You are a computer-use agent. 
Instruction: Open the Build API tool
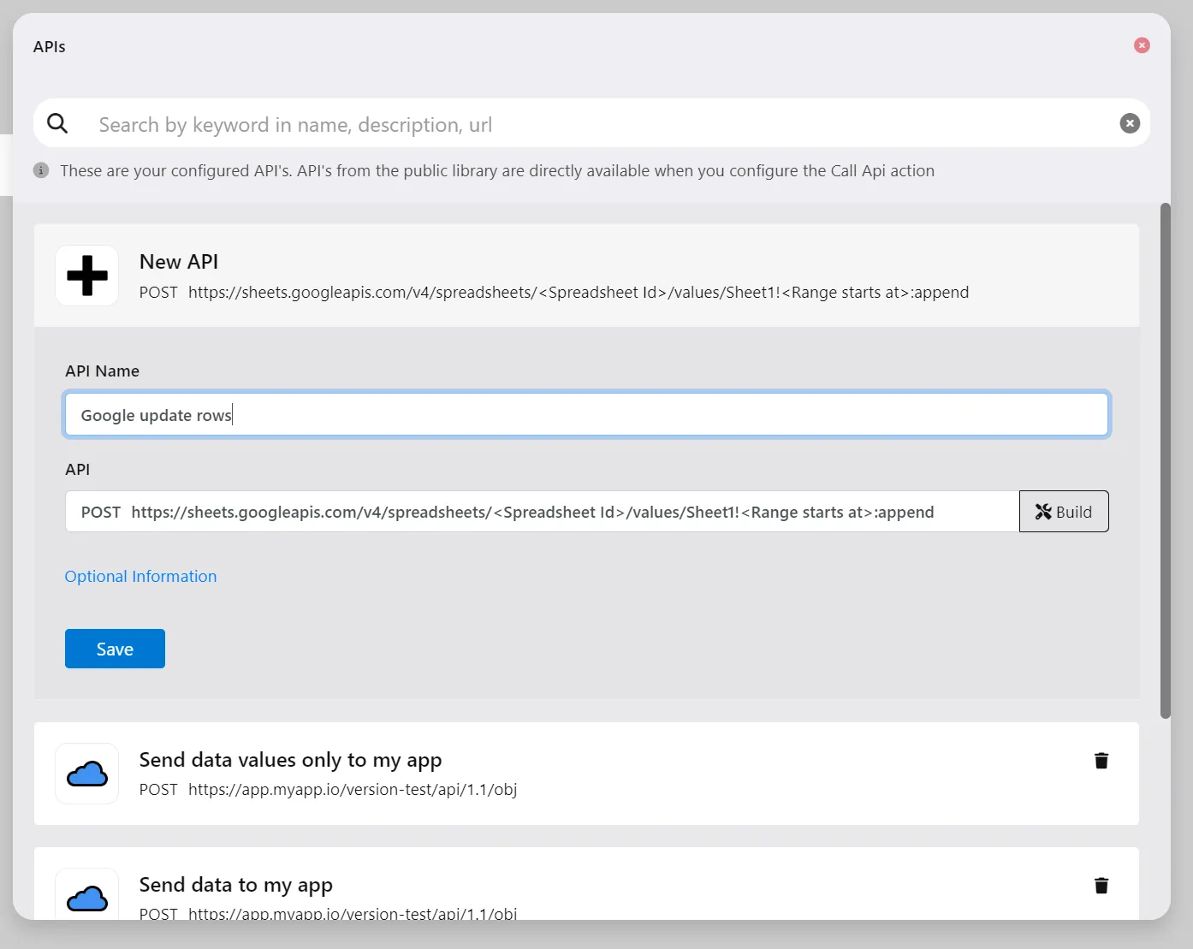coord(1064,512)
